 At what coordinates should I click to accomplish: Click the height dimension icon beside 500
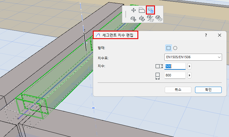tap(159, 66)
